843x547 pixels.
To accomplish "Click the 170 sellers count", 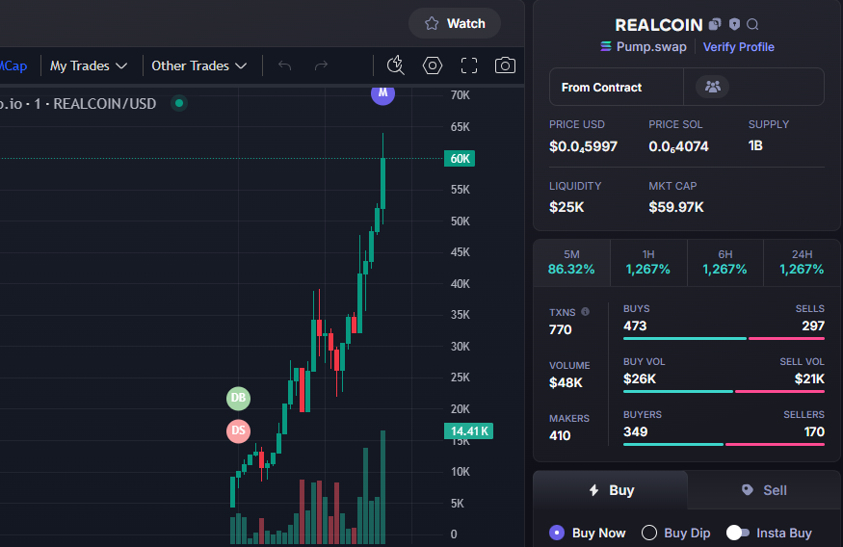I will point(814,431).
